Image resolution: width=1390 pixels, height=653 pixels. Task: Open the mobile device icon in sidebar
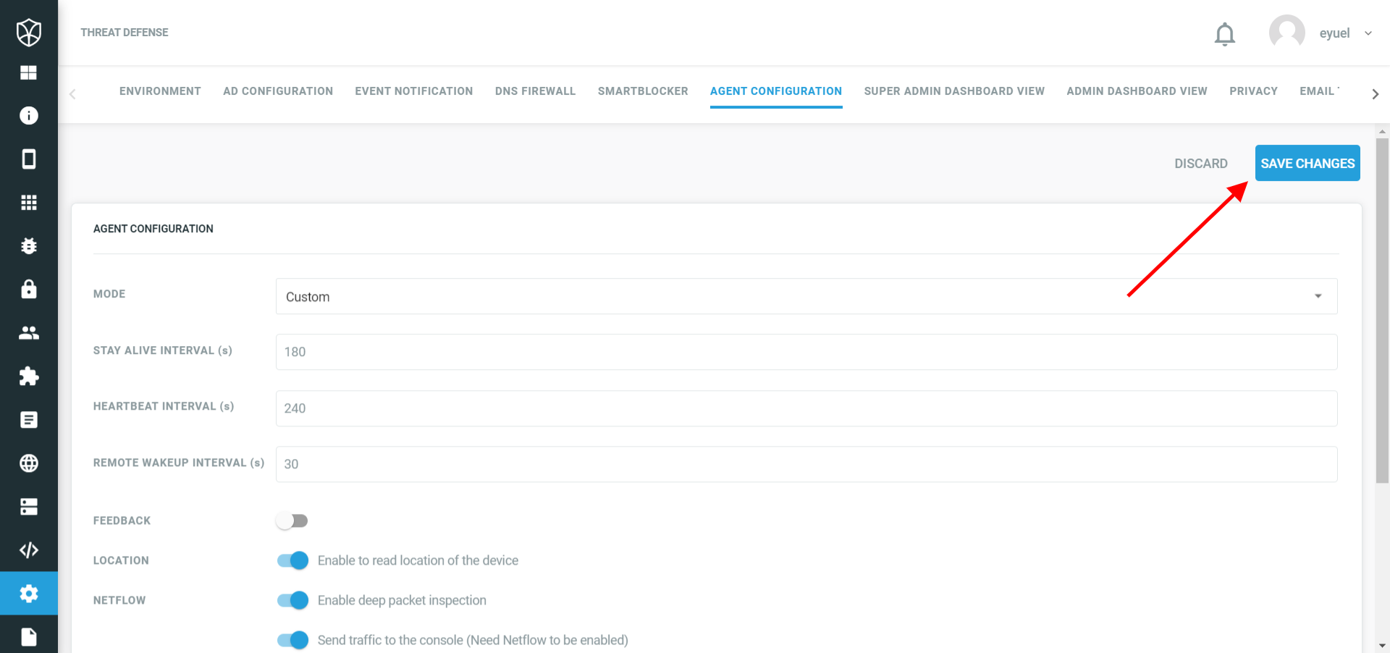tap(29, 159)
